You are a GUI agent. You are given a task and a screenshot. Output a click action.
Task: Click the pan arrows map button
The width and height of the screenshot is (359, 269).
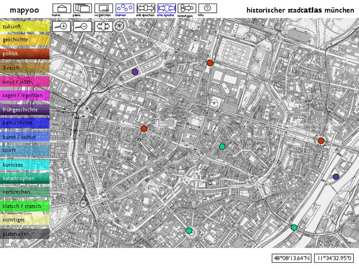[103, 27]
